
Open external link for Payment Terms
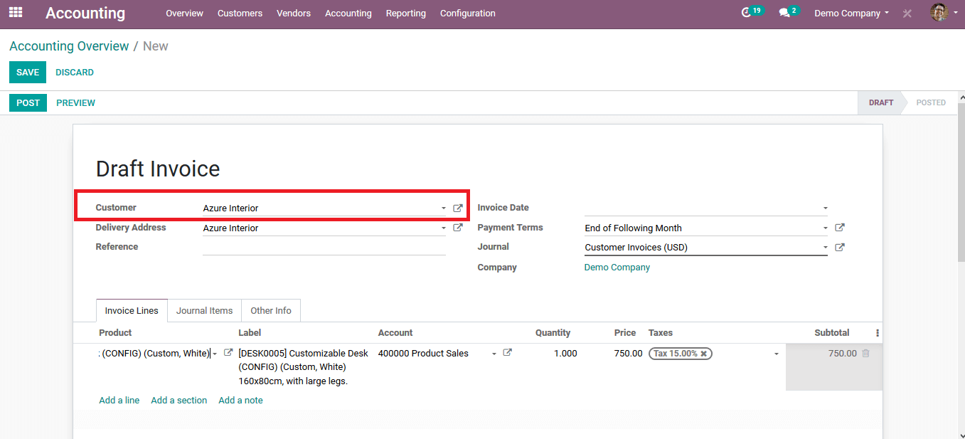click(840, 228)
